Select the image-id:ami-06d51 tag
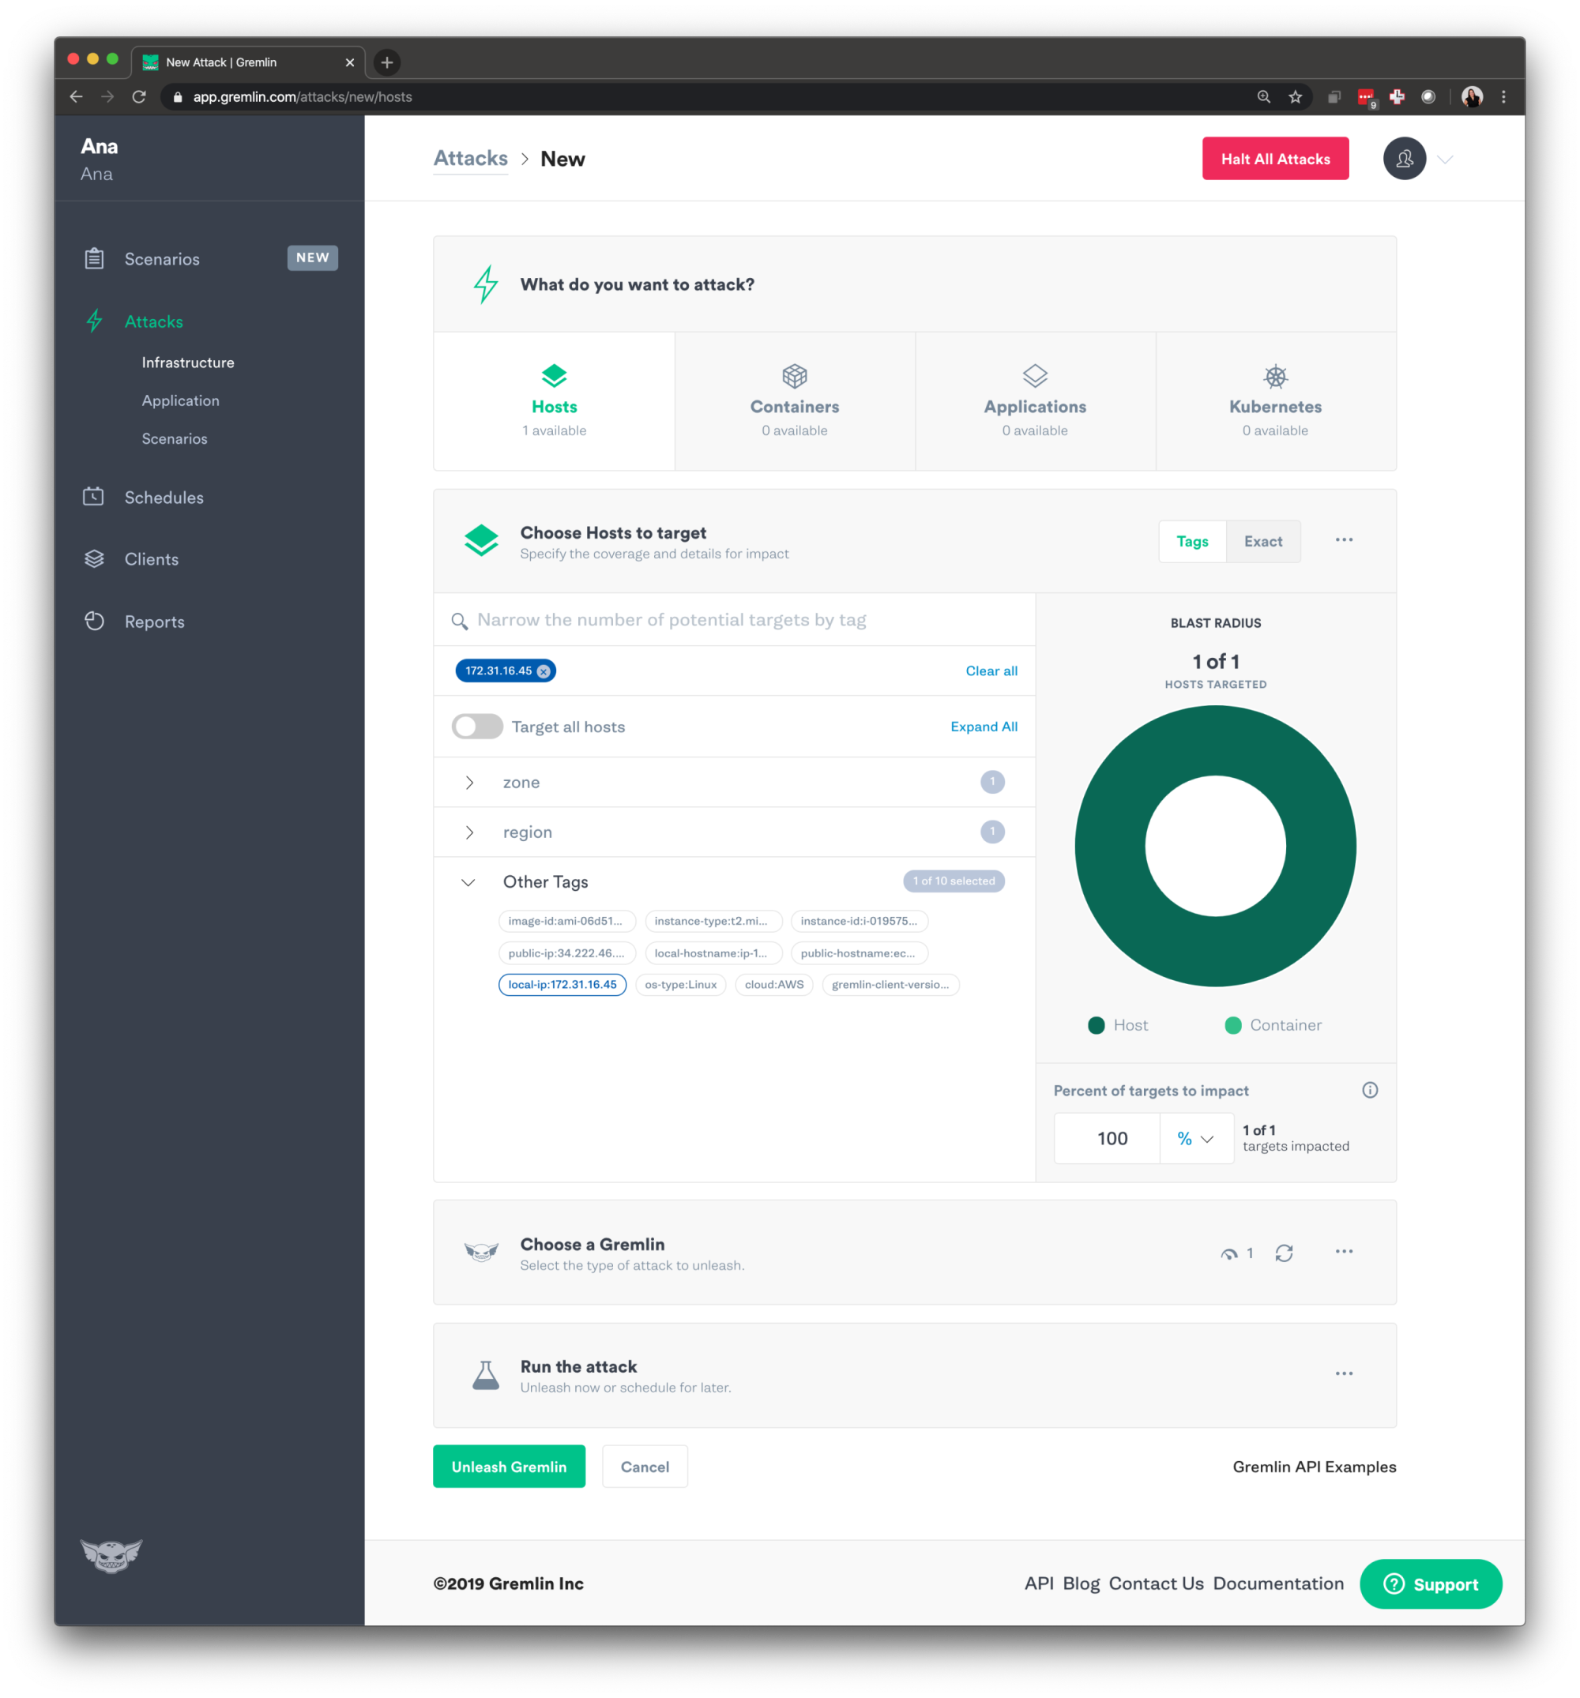Viewport: 1580px width, 1698px height. point(566,922)
